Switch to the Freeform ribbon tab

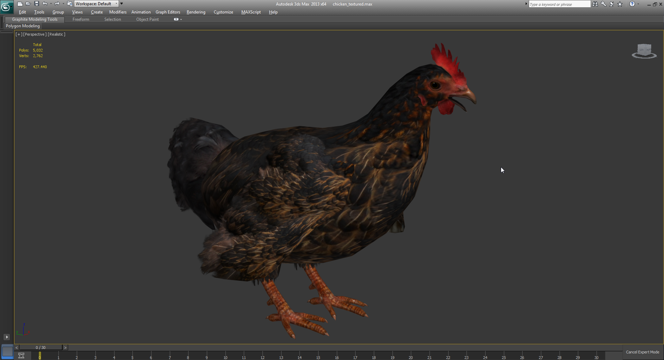coord(81,19)
